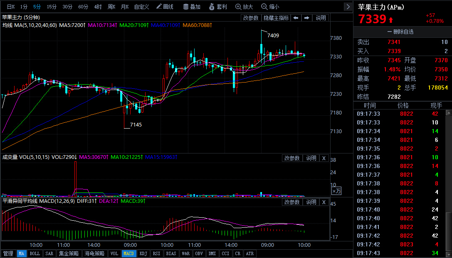Select the CR indicator tab
Image resolution: width=452 pixels, height=258 pixels.
[x=237, y=253]
